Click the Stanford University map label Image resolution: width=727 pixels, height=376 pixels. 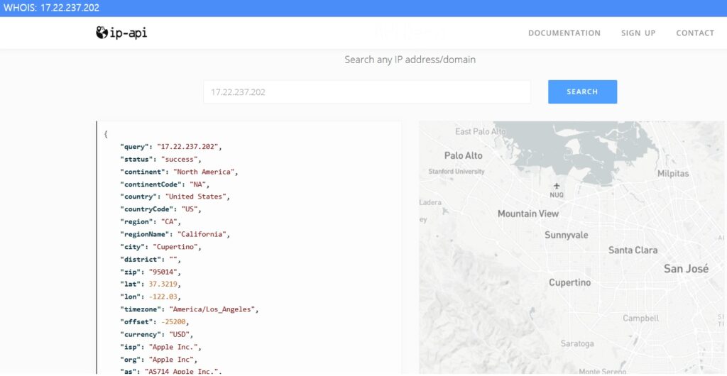click(x=457, y=172)
